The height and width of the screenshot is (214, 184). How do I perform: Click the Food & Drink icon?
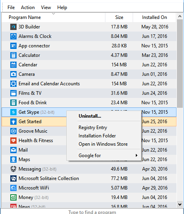point(13,103)
